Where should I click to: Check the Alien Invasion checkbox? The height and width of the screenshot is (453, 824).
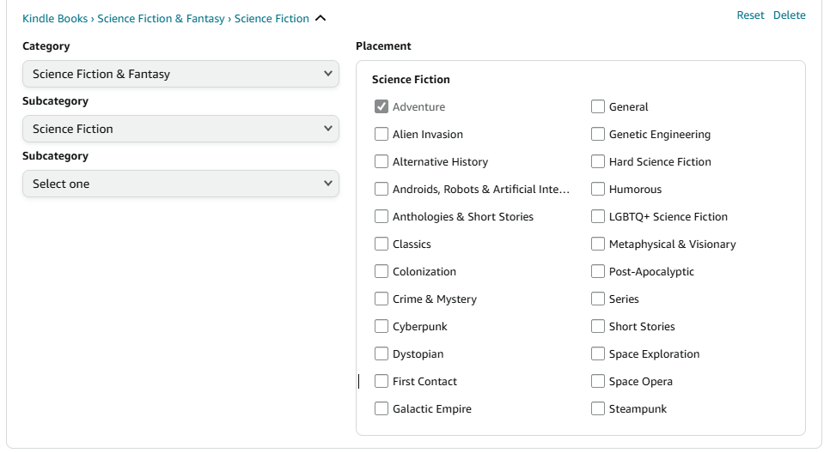(381, 135)
